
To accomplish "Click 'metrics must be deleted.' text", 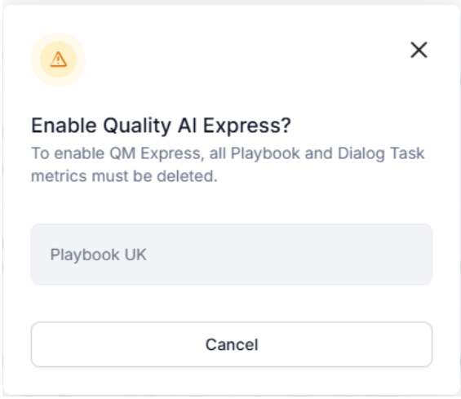I will (124, 176).
